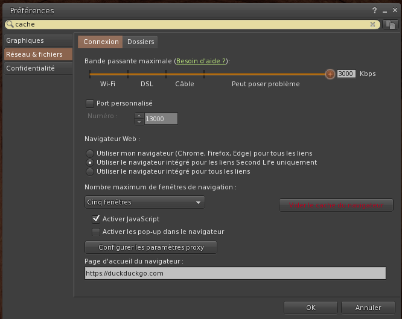Uncheck Activer JavaScript
Image resolution: width=402 pixels, height=319 pixels.
[95, 219]
